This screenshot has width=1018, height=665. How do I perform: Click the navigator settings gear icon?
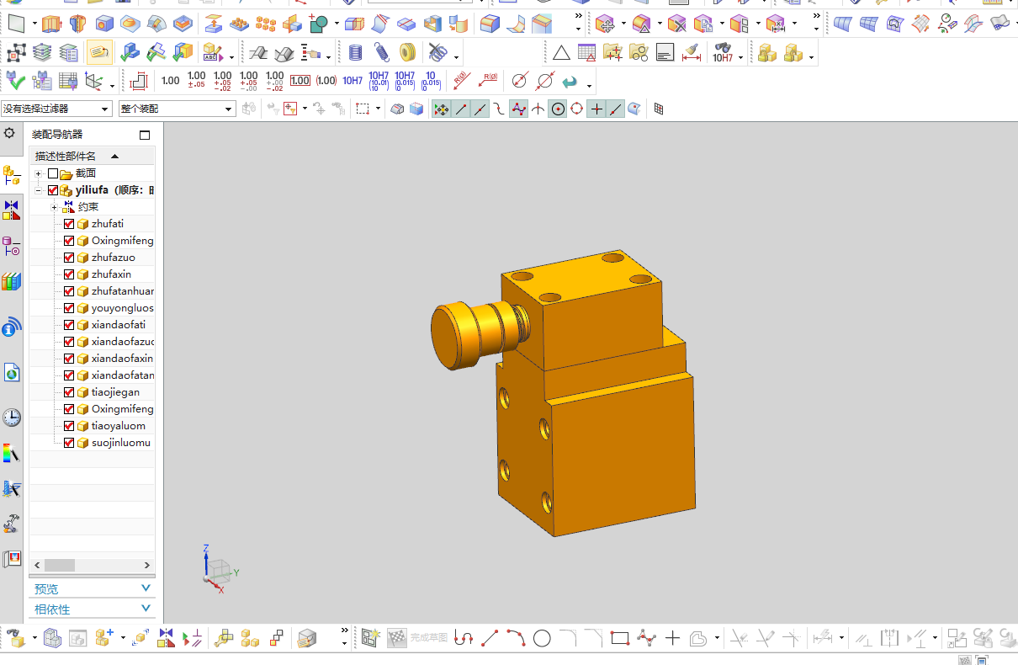(9, 134)
